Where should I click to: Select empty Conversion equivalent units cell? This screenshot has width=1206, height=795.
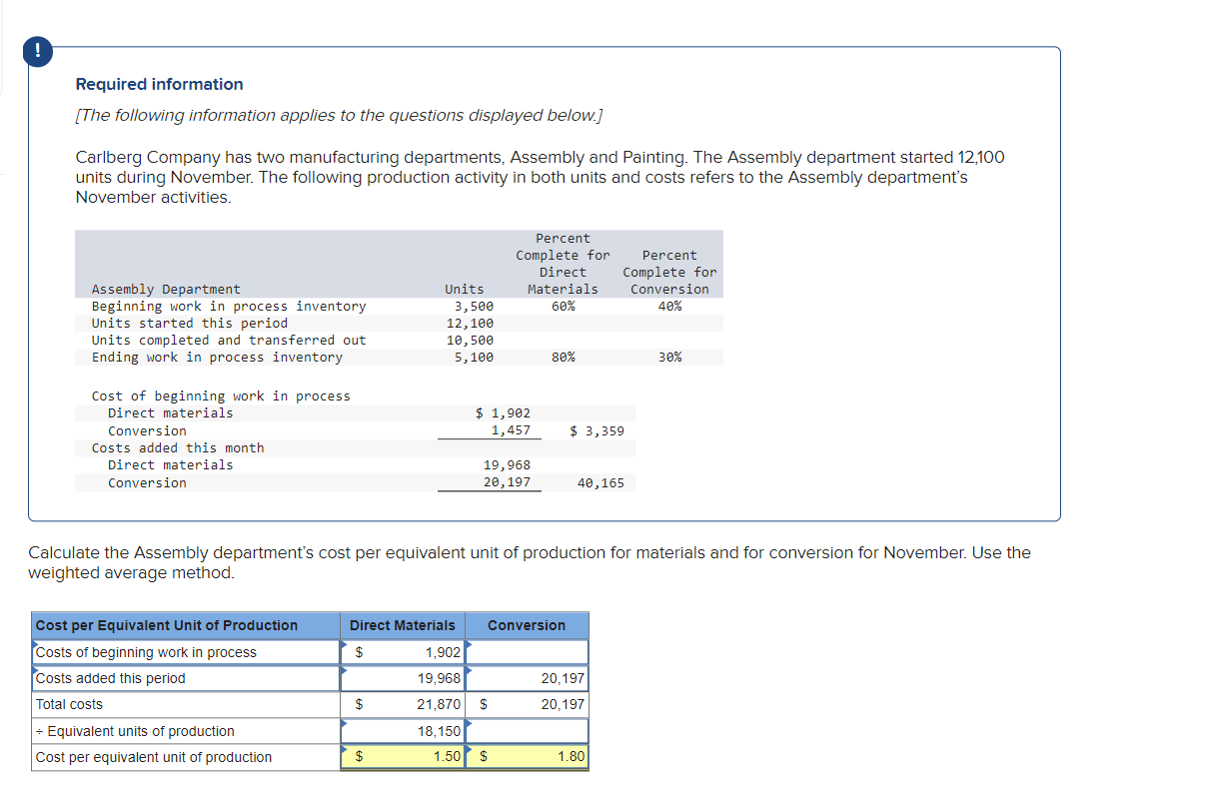pyautogui.click(x=528, y=731)
